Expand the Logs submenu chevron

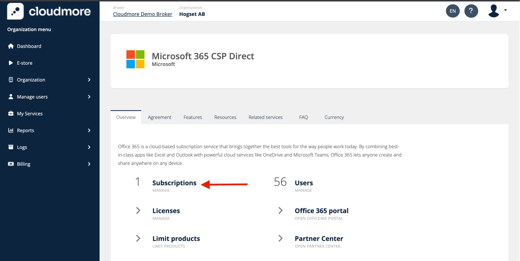click(89, 147)
